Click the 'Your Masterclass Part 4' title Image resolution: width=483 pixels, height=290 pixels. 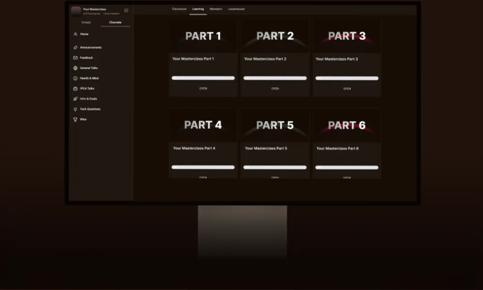coord(194,148)
